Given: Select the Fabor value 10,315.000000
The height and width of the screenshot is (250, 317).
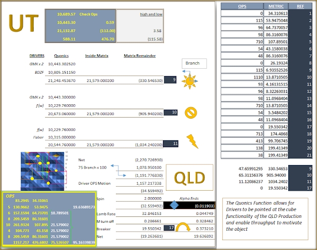Looking at the screenshot, I should (61, 137).
